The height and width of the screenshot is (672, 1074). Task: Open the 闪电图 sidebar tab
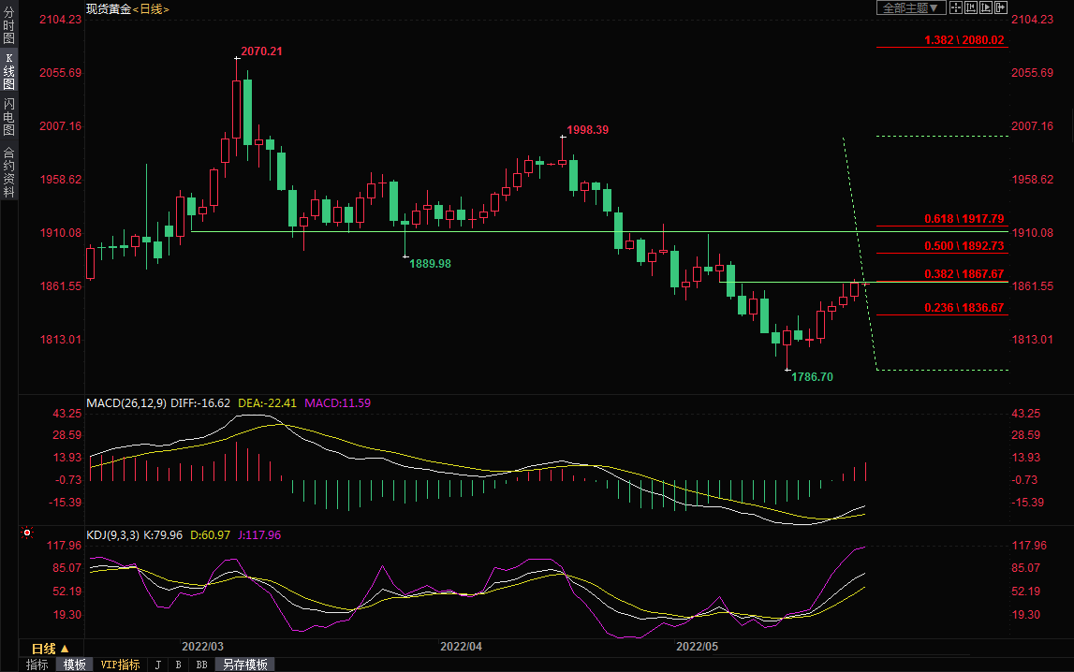point(8,117)
